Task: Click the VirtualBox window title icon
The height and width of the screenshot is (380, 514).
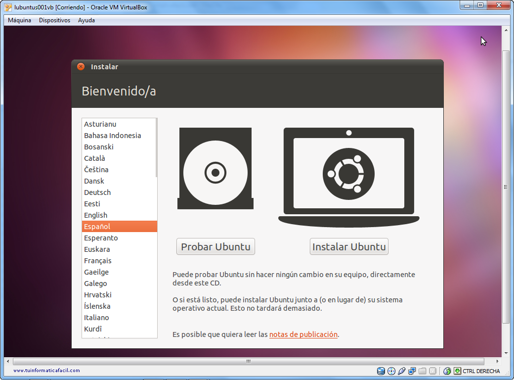Action: 8,7
